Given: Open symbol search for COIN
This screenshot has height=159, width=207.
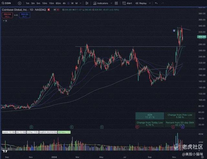Looking at the screenshot, I should point(6,3).
